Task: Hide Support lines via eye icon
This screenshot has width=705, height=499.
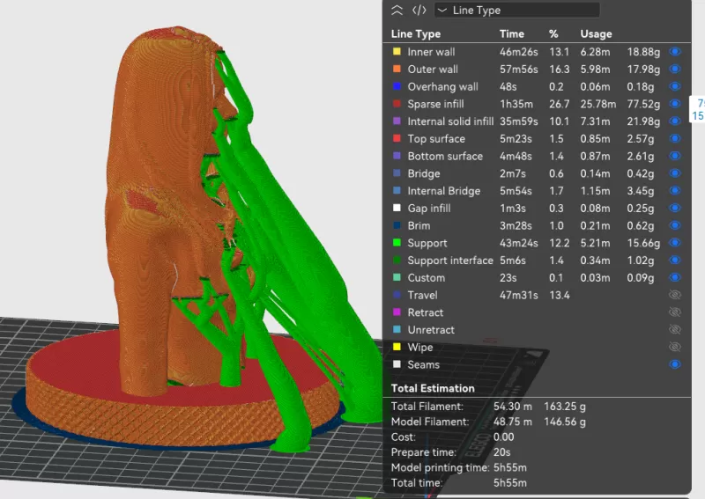Action: (675, 243)
